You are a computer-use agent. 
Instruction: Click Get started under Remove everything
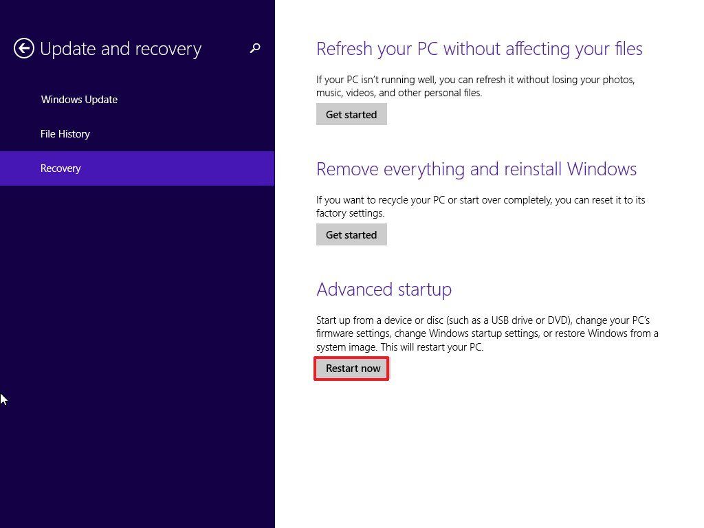coord(351,234)
